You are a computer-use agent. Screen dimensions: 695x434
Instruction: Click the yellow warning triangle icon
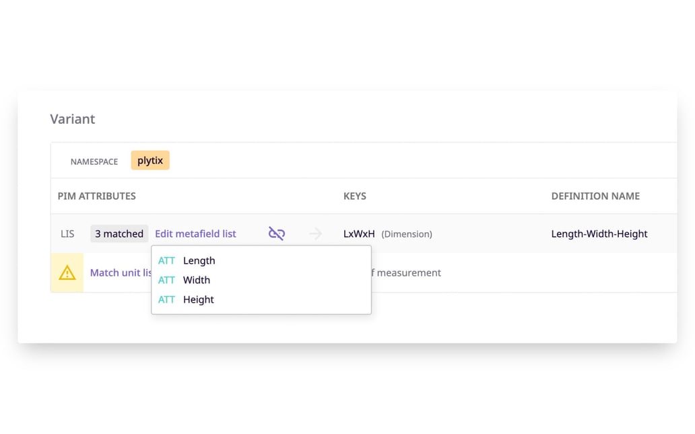click(x=67, y=272)
